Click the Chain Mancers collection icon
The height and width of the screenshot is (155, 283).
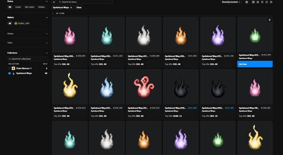(13, 68)
